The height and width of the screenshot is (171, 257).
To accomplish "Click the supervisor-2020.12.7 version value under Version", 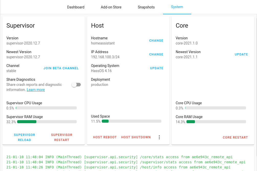I will [x=23, y=43].
